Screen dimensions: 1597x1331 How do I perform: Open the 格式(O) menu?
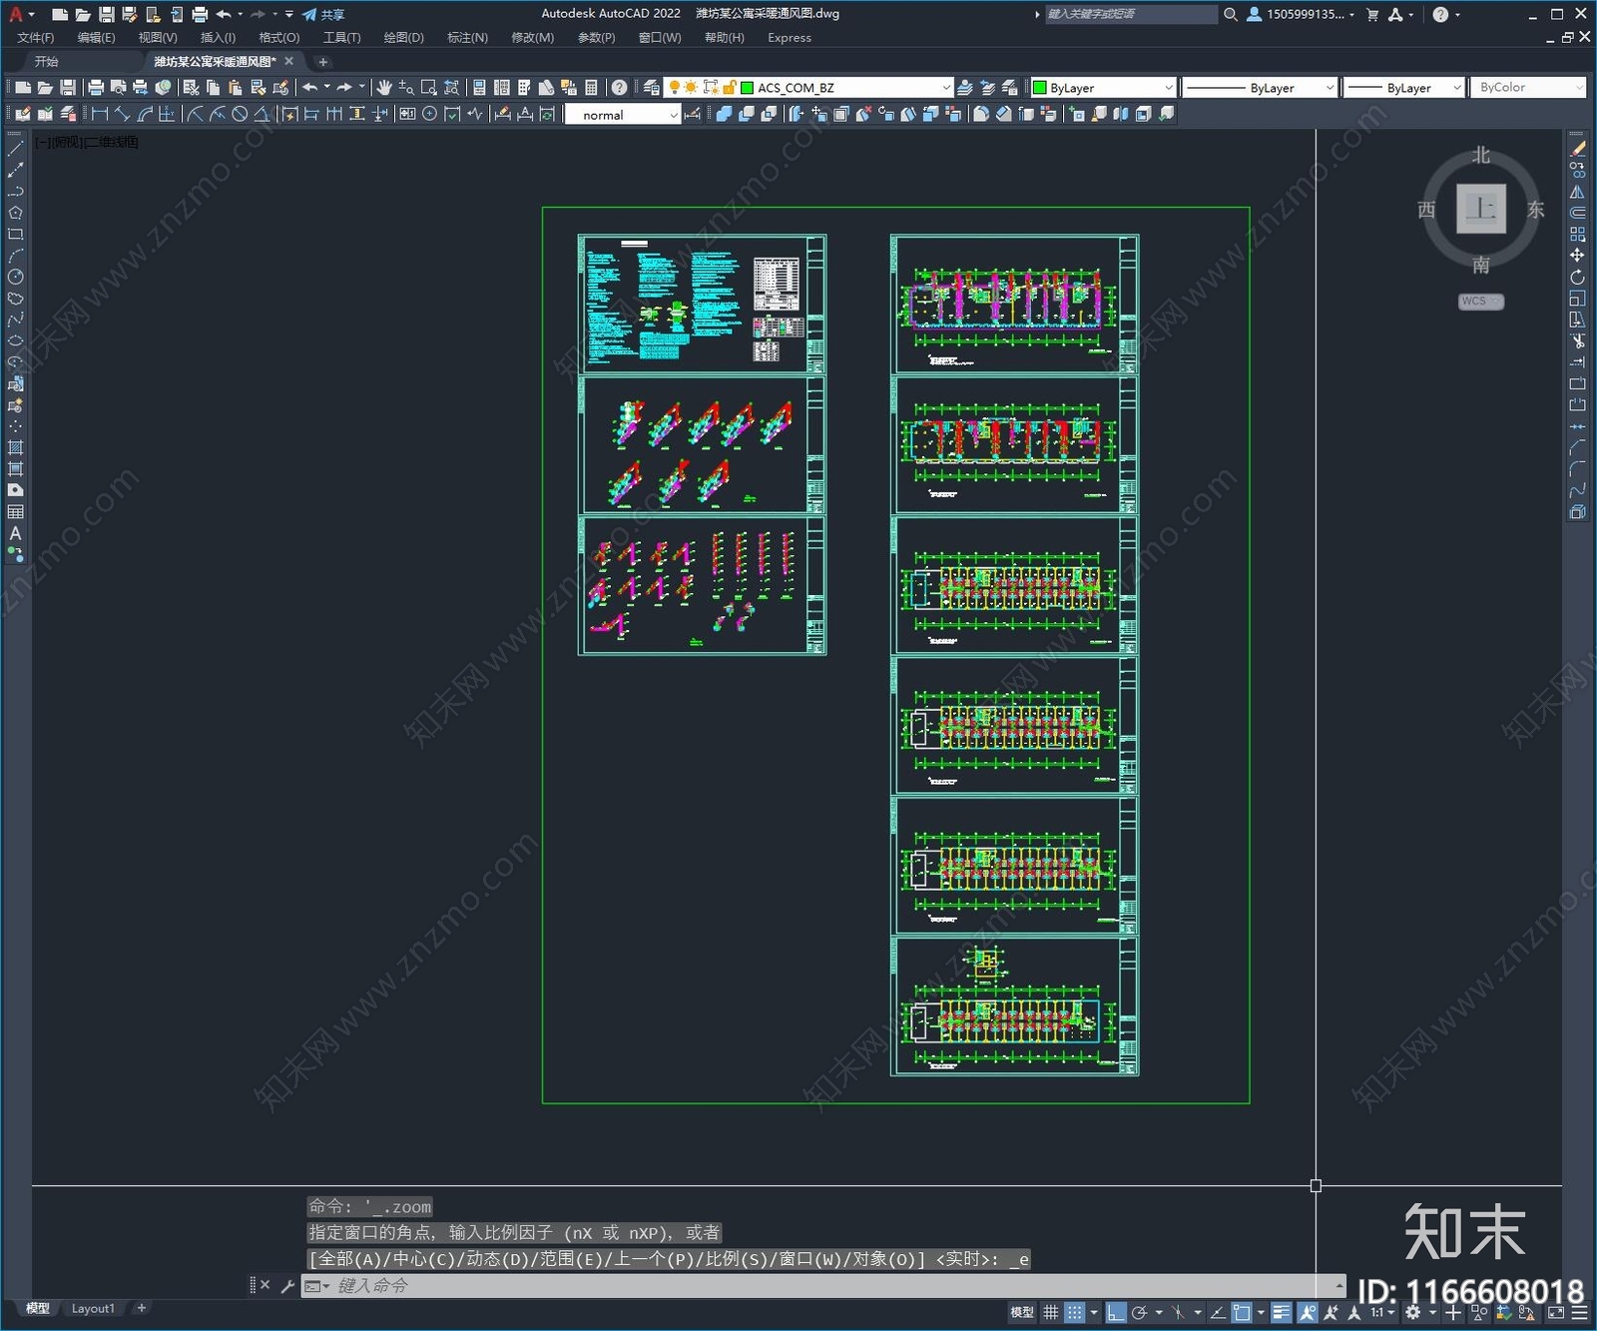[278, 38]
